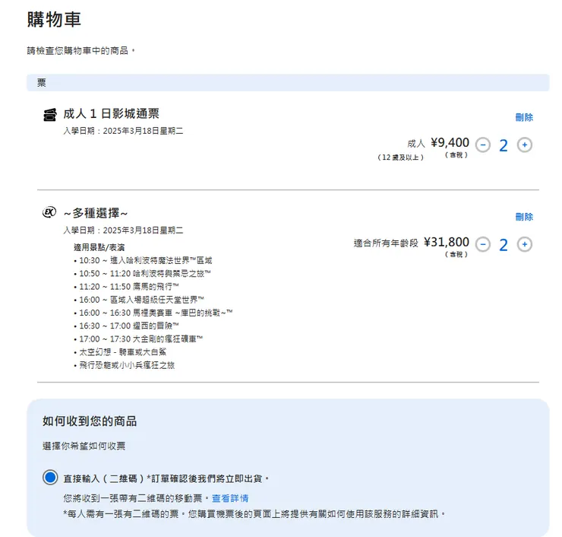Click the 成人 1 日影城通票 title
Image resolution: width=562 pixels, height=537 pixels.
pyautogui.click(x=111, y=114)
